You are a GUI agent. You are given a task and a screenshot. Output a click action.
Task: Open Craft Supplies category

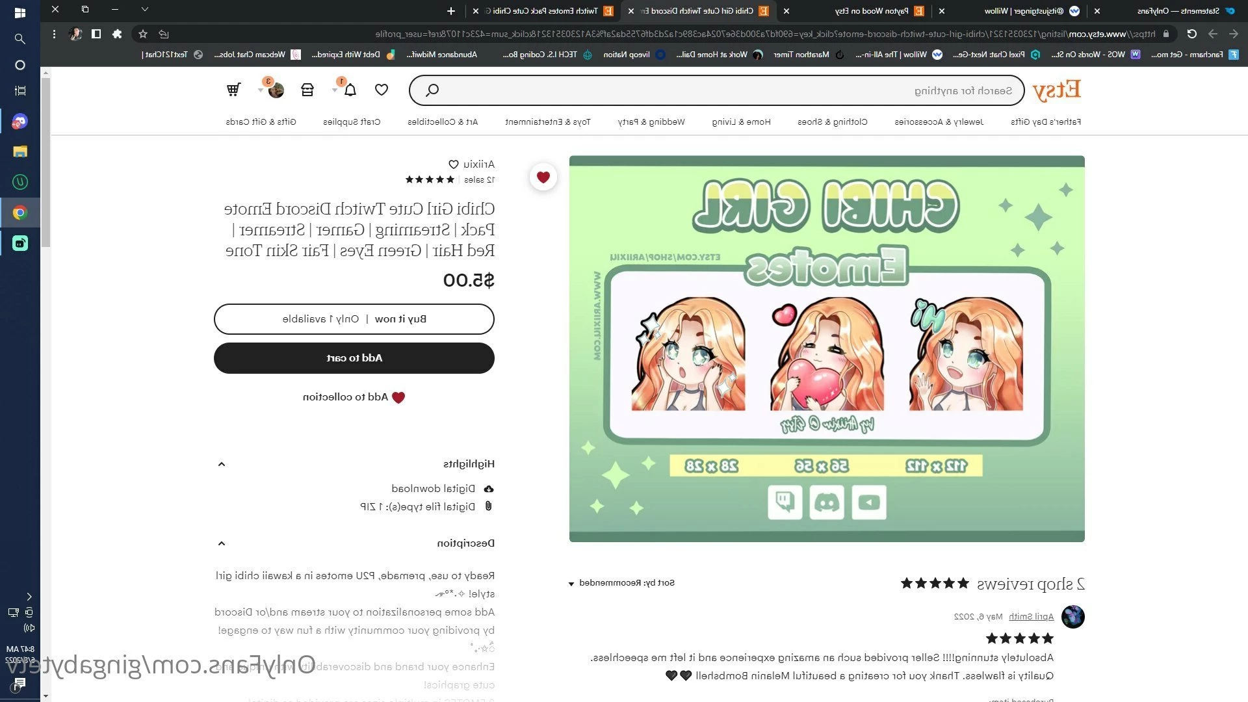[x=352, y=122]
